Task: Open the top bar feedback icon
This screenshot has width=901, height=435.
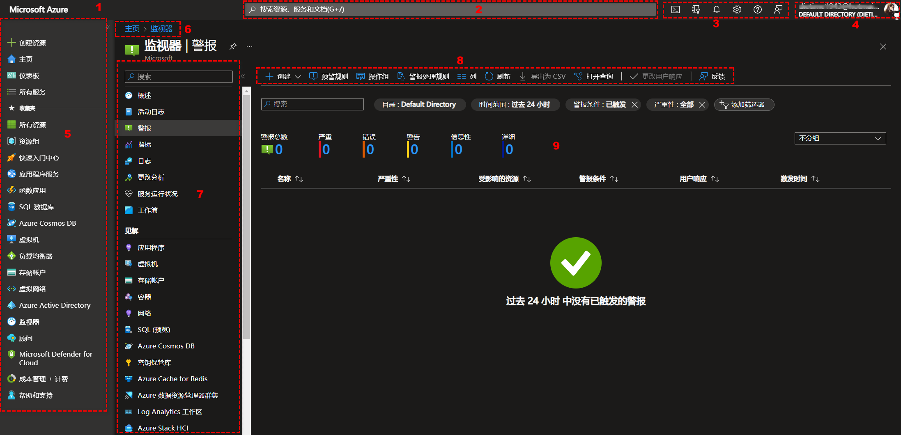Action: pyautogui.click(x=778, y=9)
